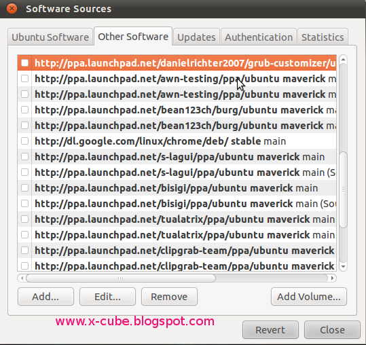Open the Edit... dialog for the selected source
Screen dimensions: 366x345
click(x=107, y=297)
